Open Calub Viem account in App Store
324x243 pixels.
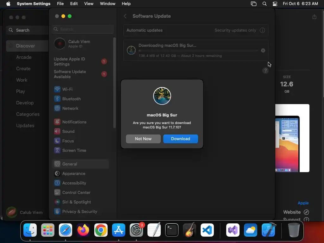click(x=24, y=212)
